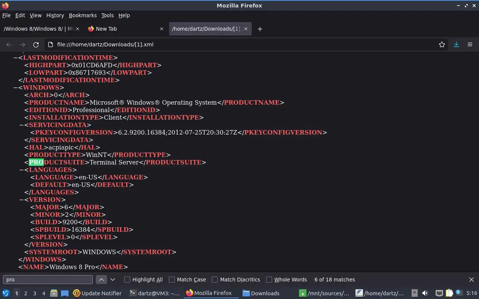Viewport: 479px width, 299px height.
Task: Click the volume speaker tray icon
Action: click(425, 293)
